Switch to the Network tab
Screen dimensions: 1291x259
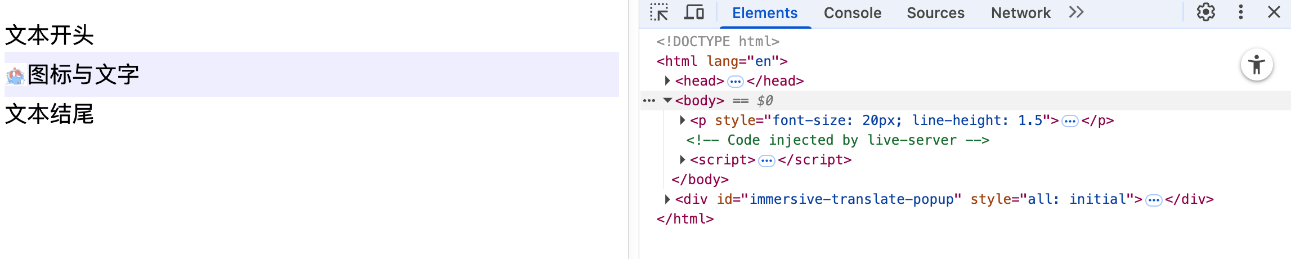tap(1021, 13)
